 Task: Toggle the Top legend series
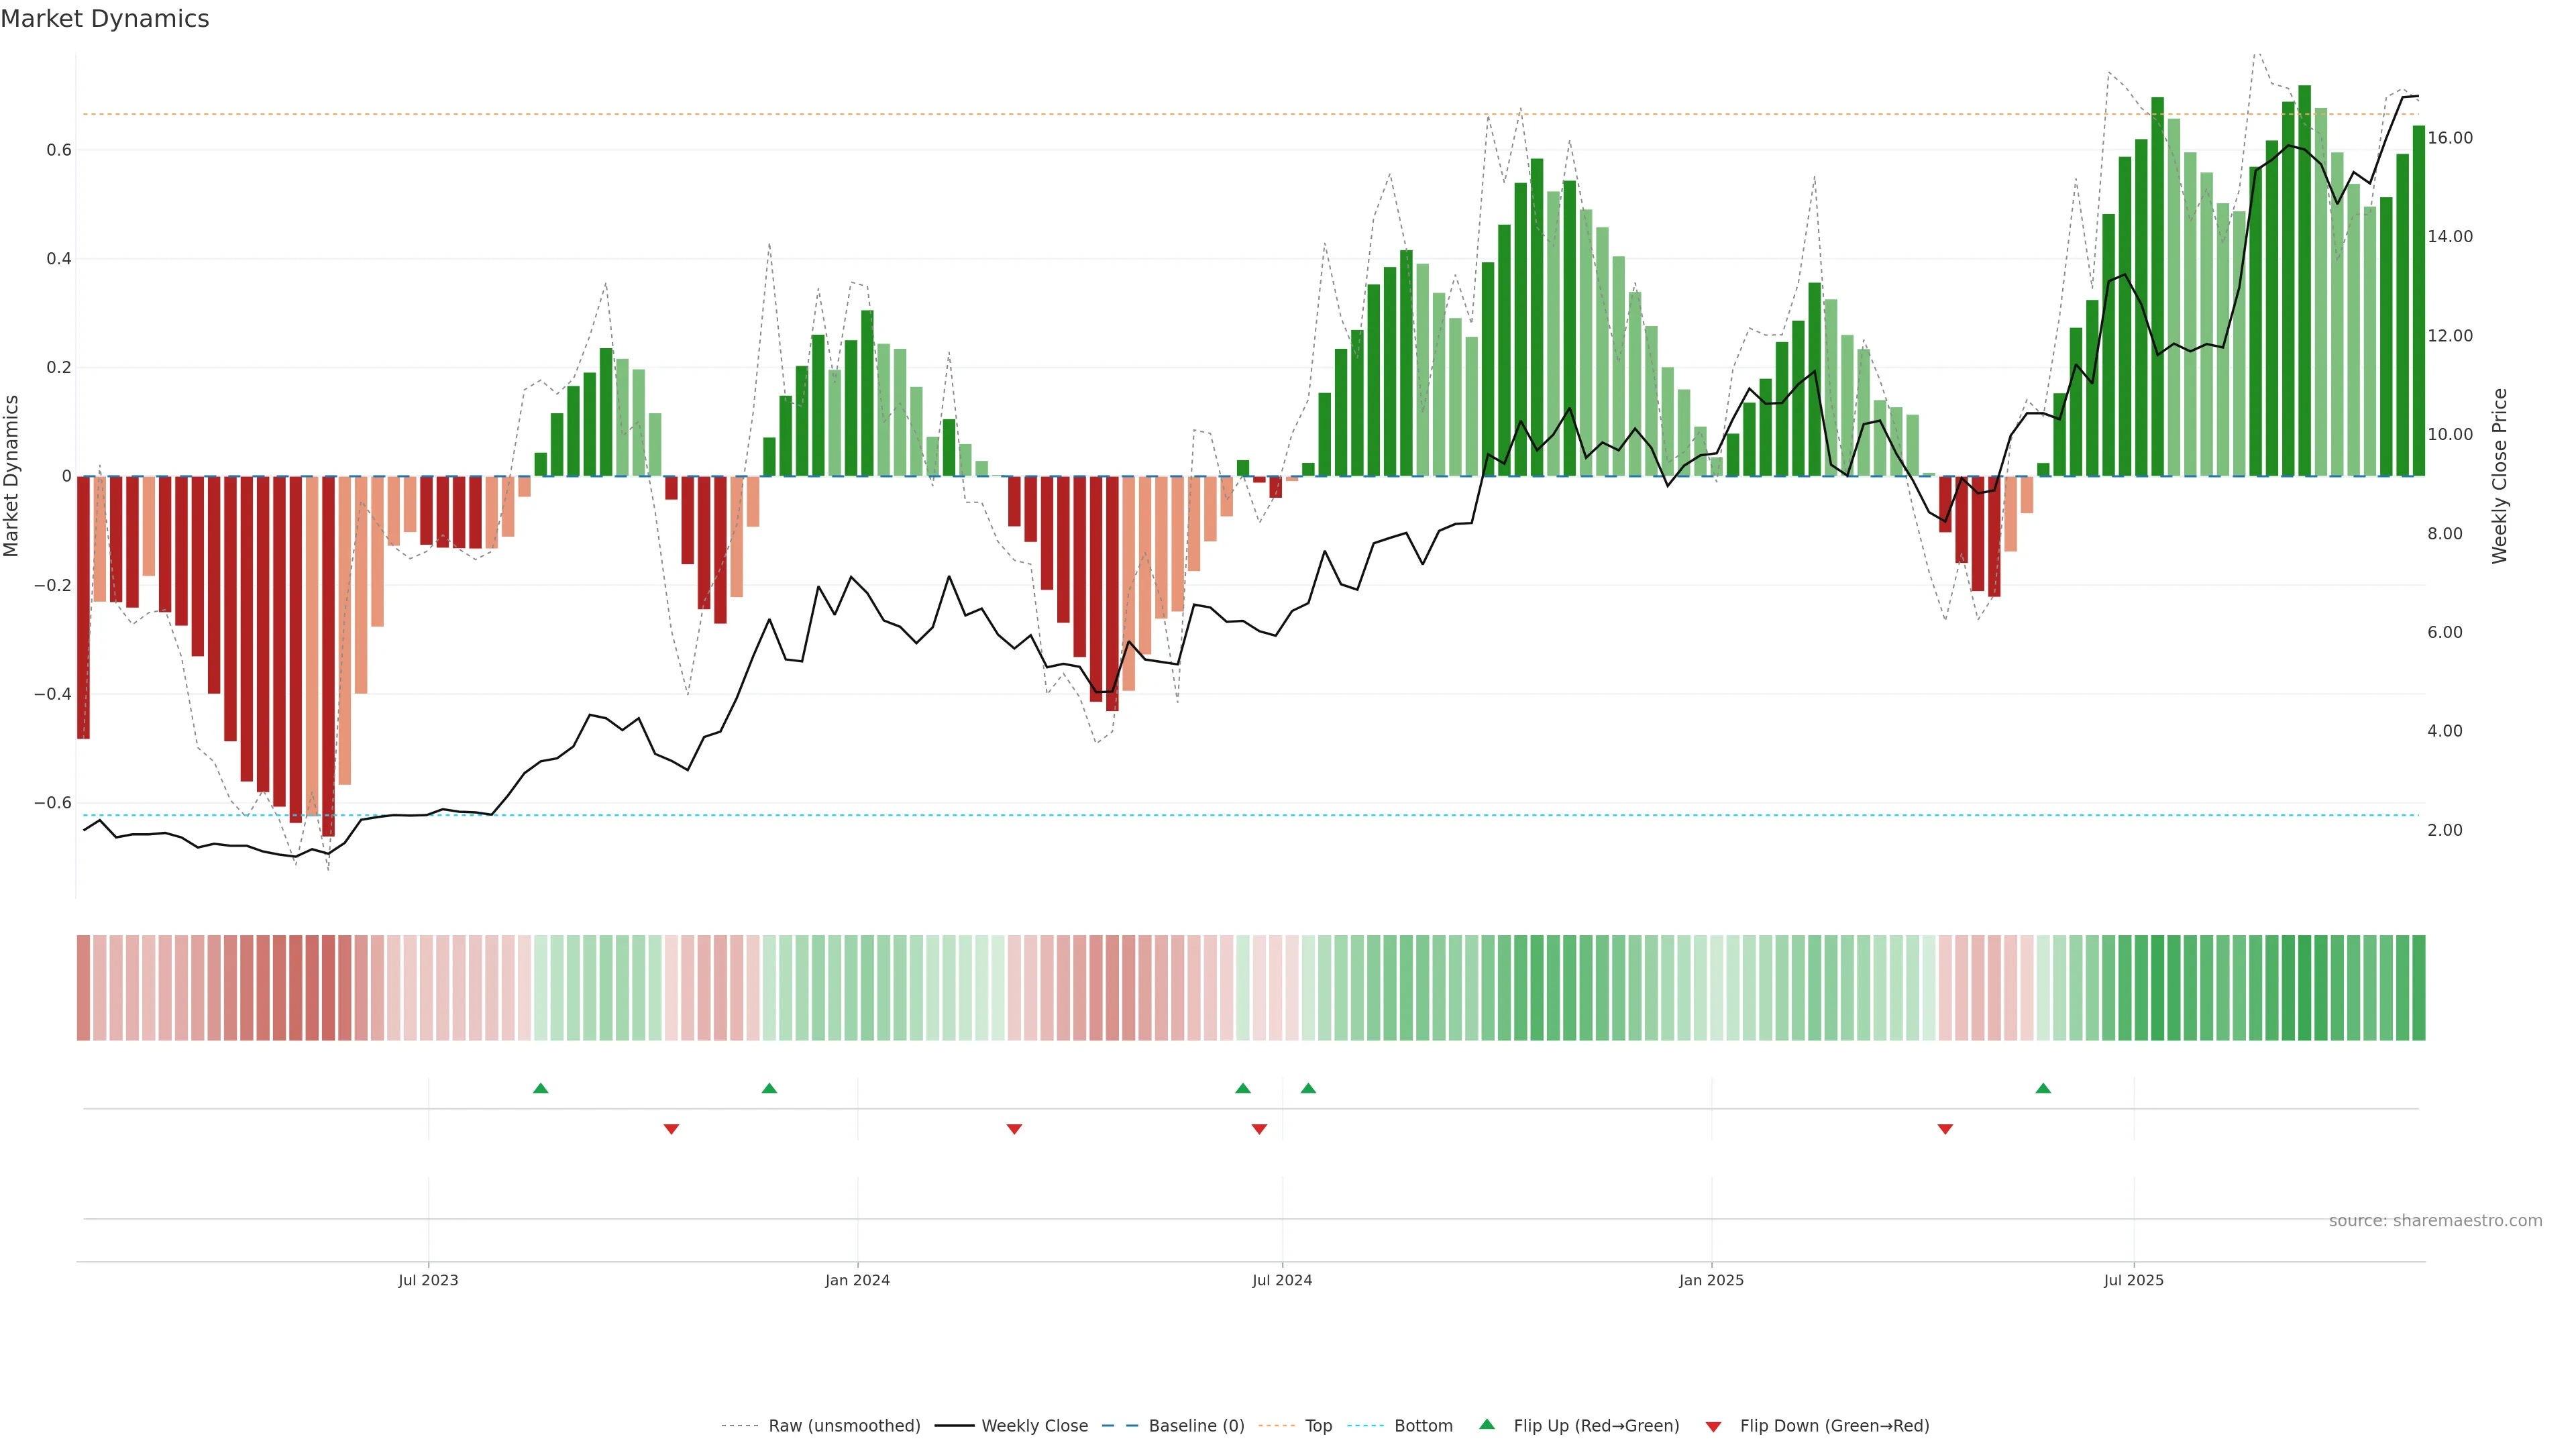pos(1318,1426)
